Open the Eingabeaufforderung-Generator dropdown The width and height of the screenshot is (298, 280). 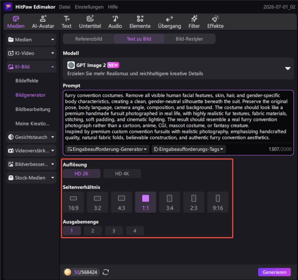tap(107, 149)
